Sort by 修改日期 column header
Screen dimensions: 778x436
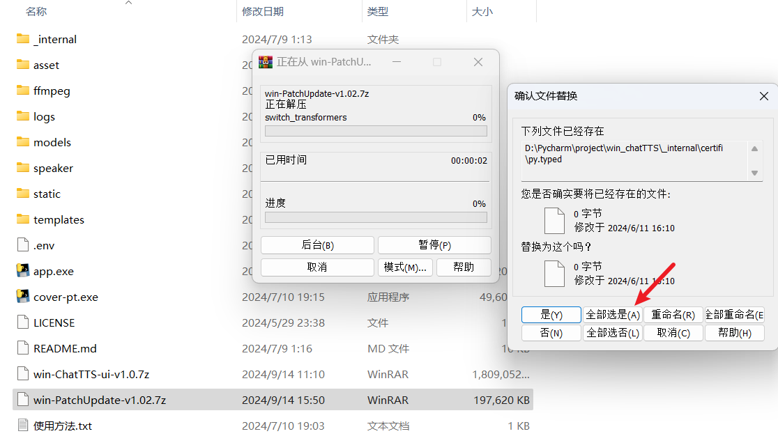coord(263,11)
